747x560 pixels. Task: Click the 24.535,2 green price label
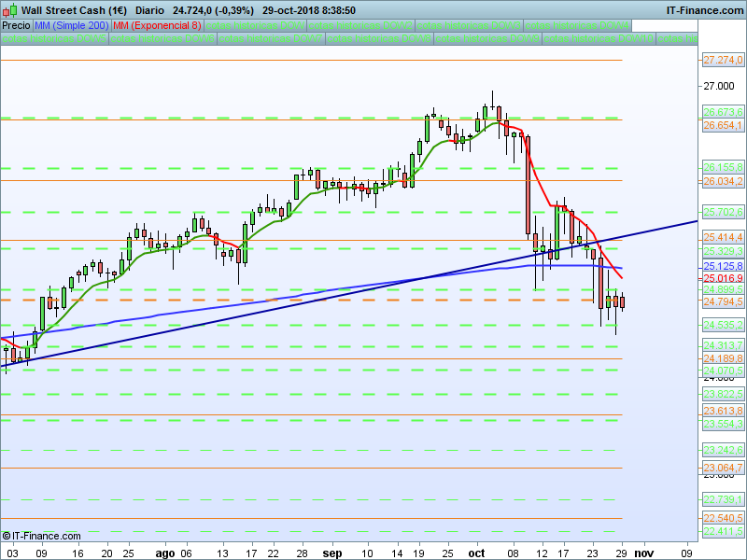tap(723, 325)
